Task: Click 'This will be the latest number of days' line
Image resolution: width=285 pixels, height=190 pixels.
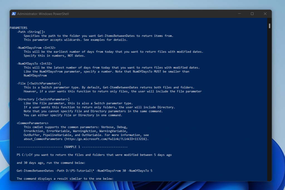Action: pyautogui.click(x=112, y=67)
